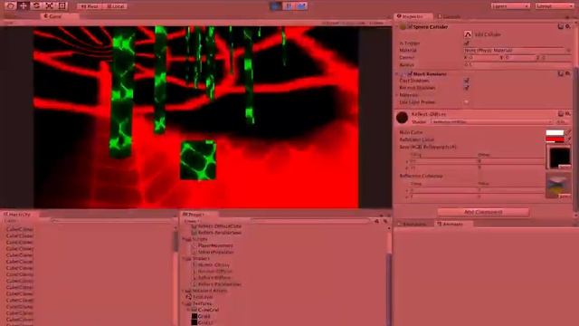This screenshot has width=579, height=326.
Task: Select the Rect transform tool
Action: 62,6
